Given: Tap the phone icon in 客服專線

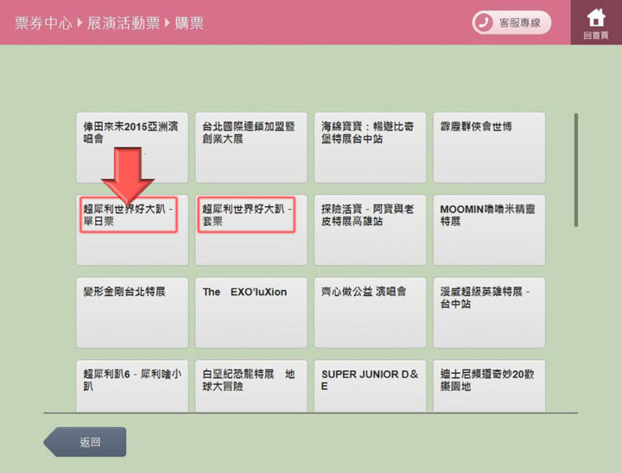Looking at the screenshot, I should coord(486,23).
